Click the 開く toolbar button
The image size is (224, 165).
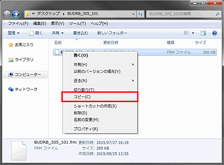pos(36,33)
